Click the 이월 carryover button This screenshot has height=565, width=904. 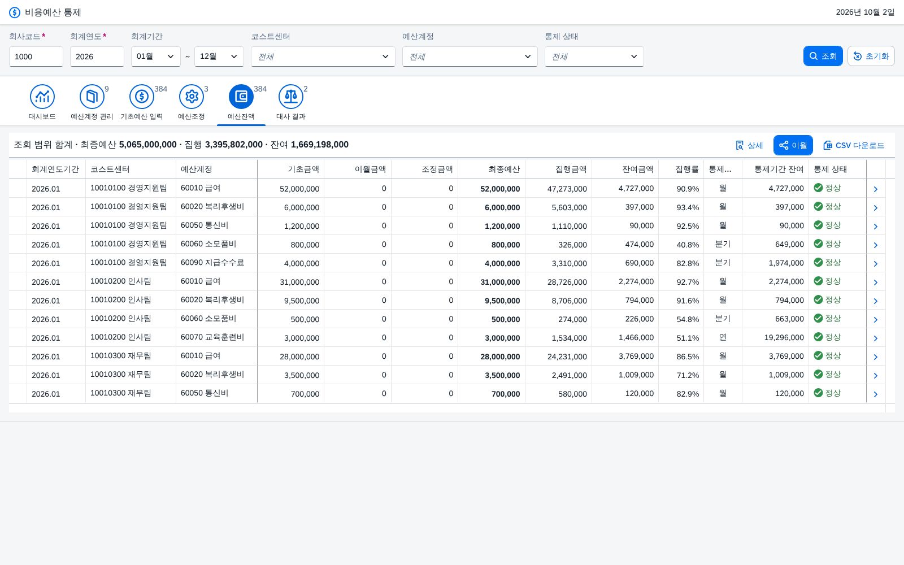point(793,145)
